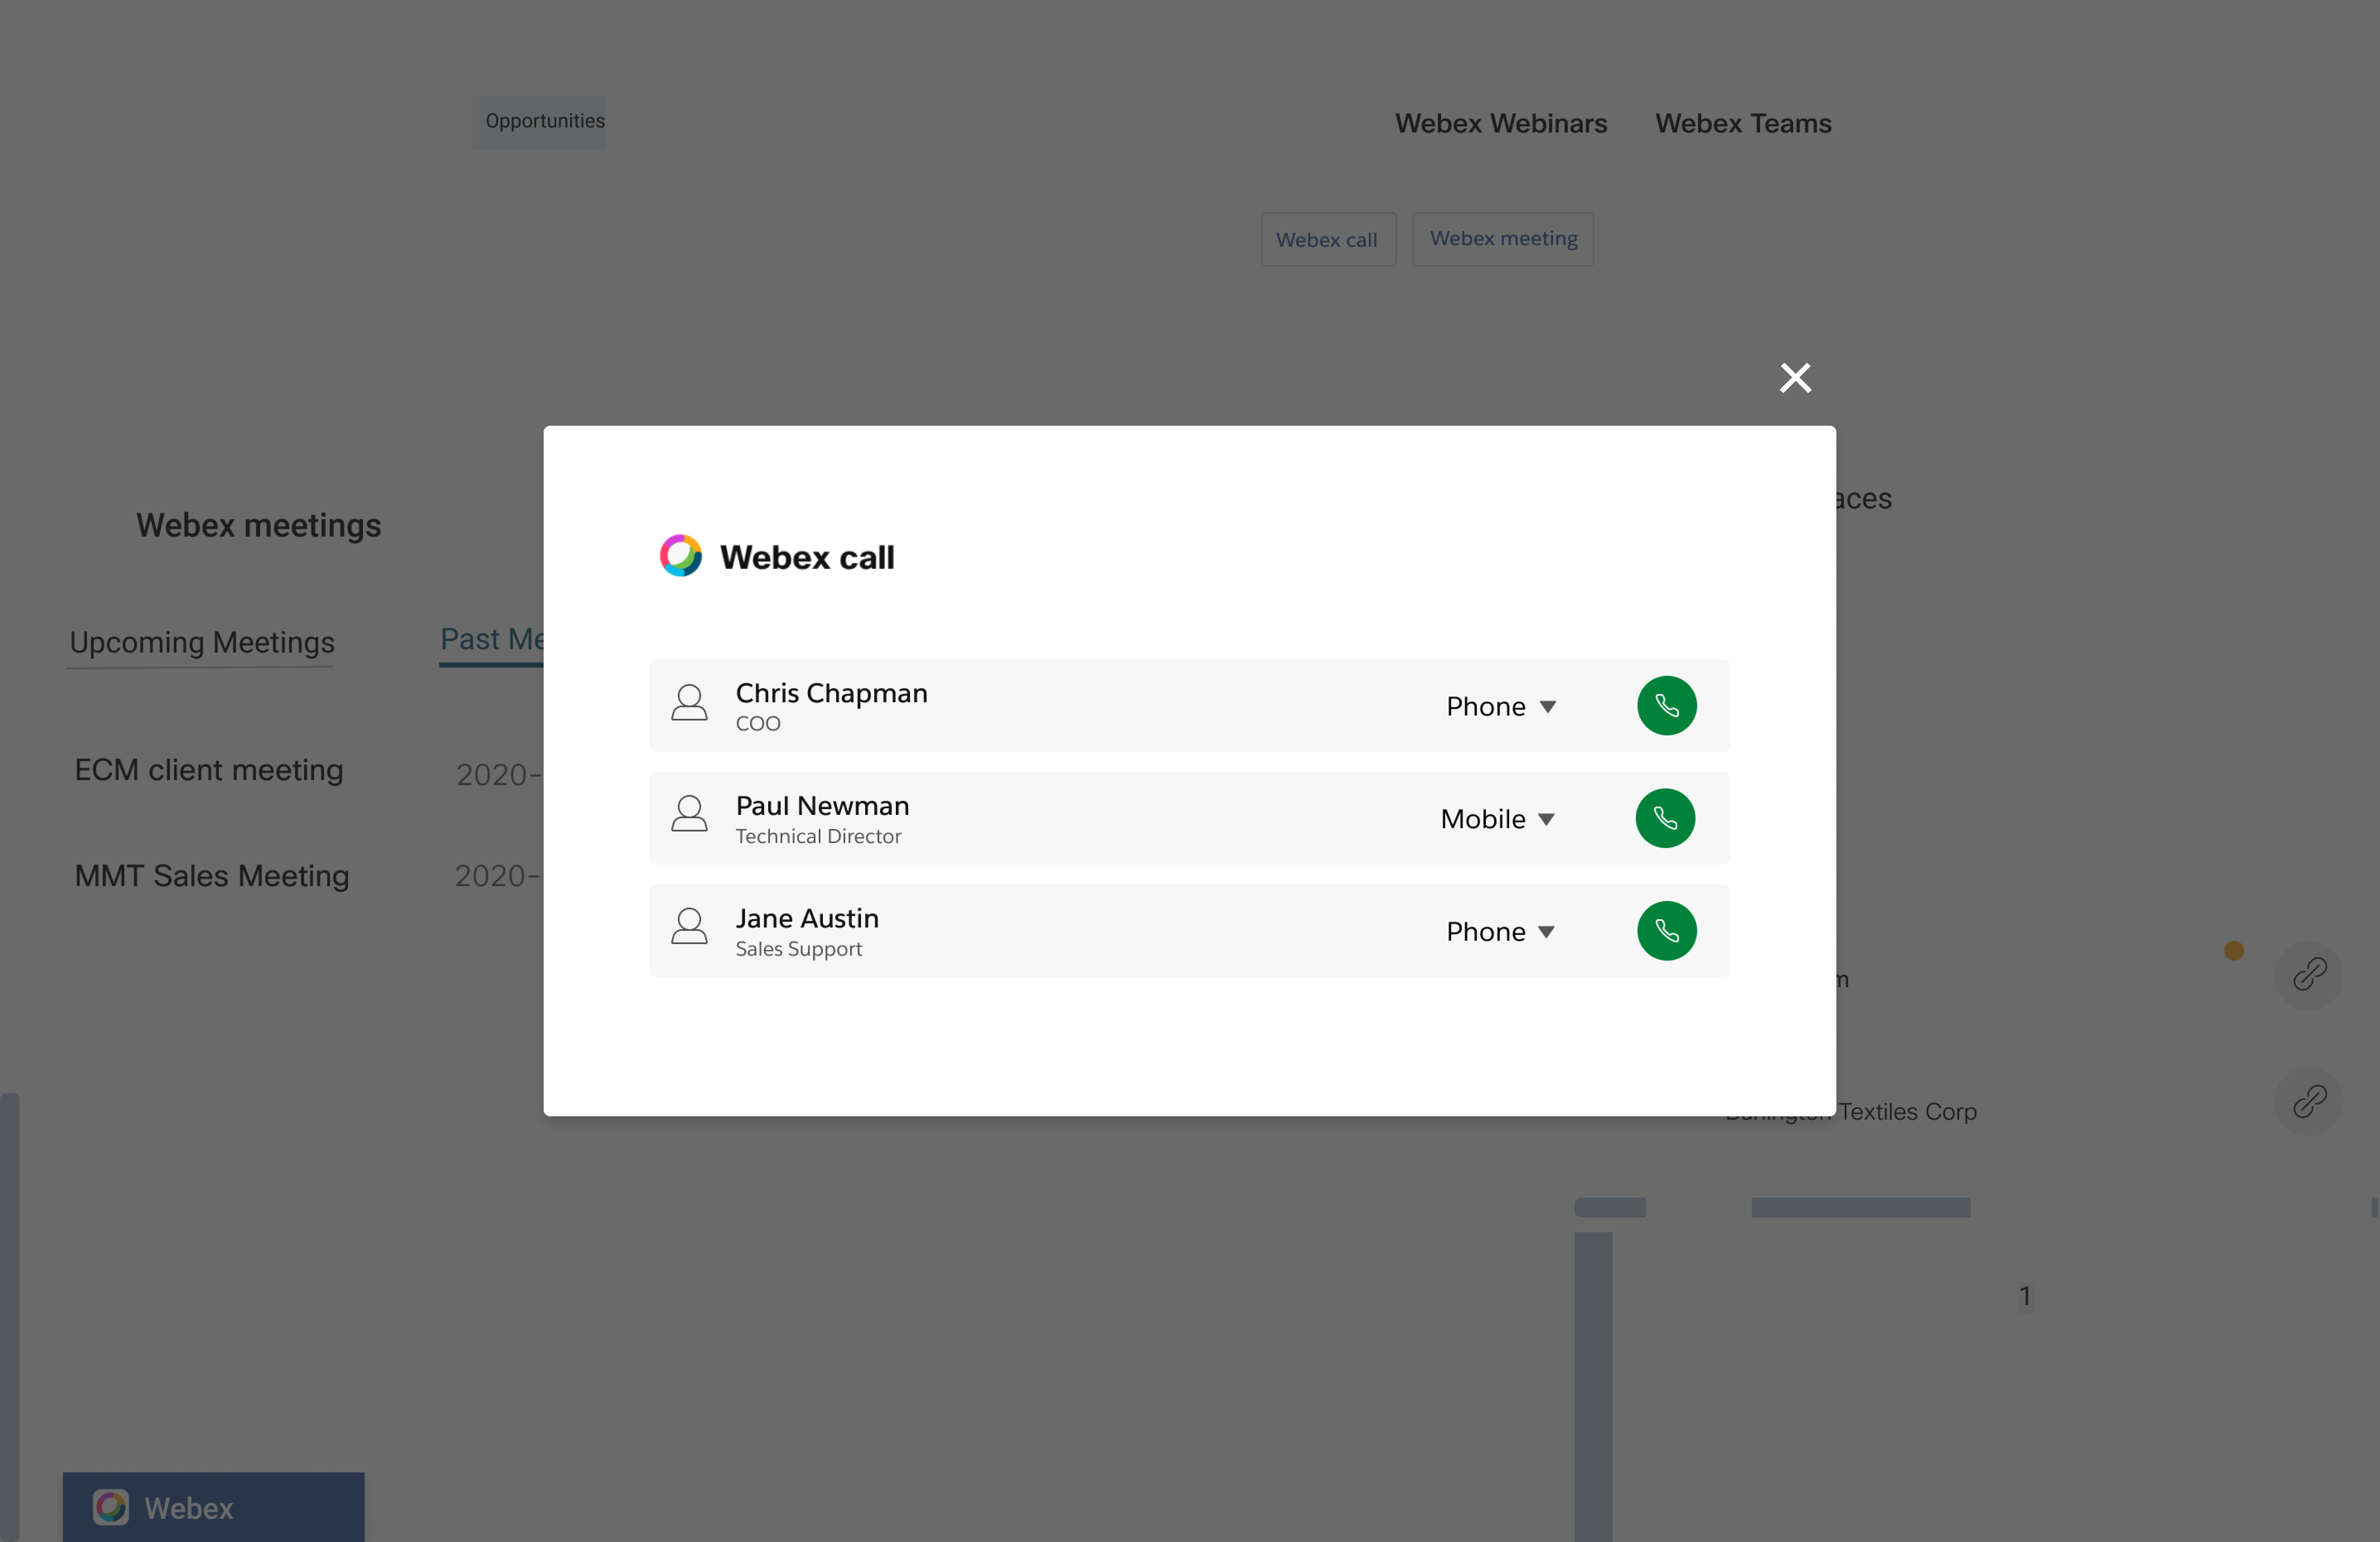Open the ECM client meeting entry
This screenshot has height=1542, width=2380.
click(x=209, y=771)
